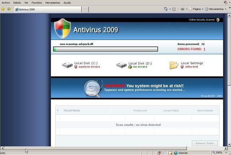Open the Ayuda menu
The image size is (231, 155).
[x=67, y=3]
